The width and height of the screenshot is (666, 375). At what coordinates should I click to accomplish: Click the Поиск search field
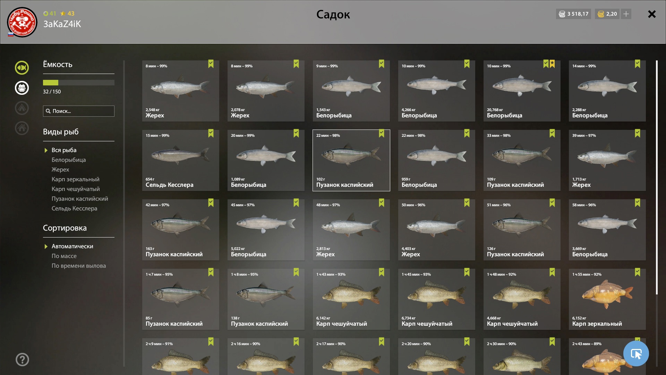pyautogui.click(x=79, y=111)
